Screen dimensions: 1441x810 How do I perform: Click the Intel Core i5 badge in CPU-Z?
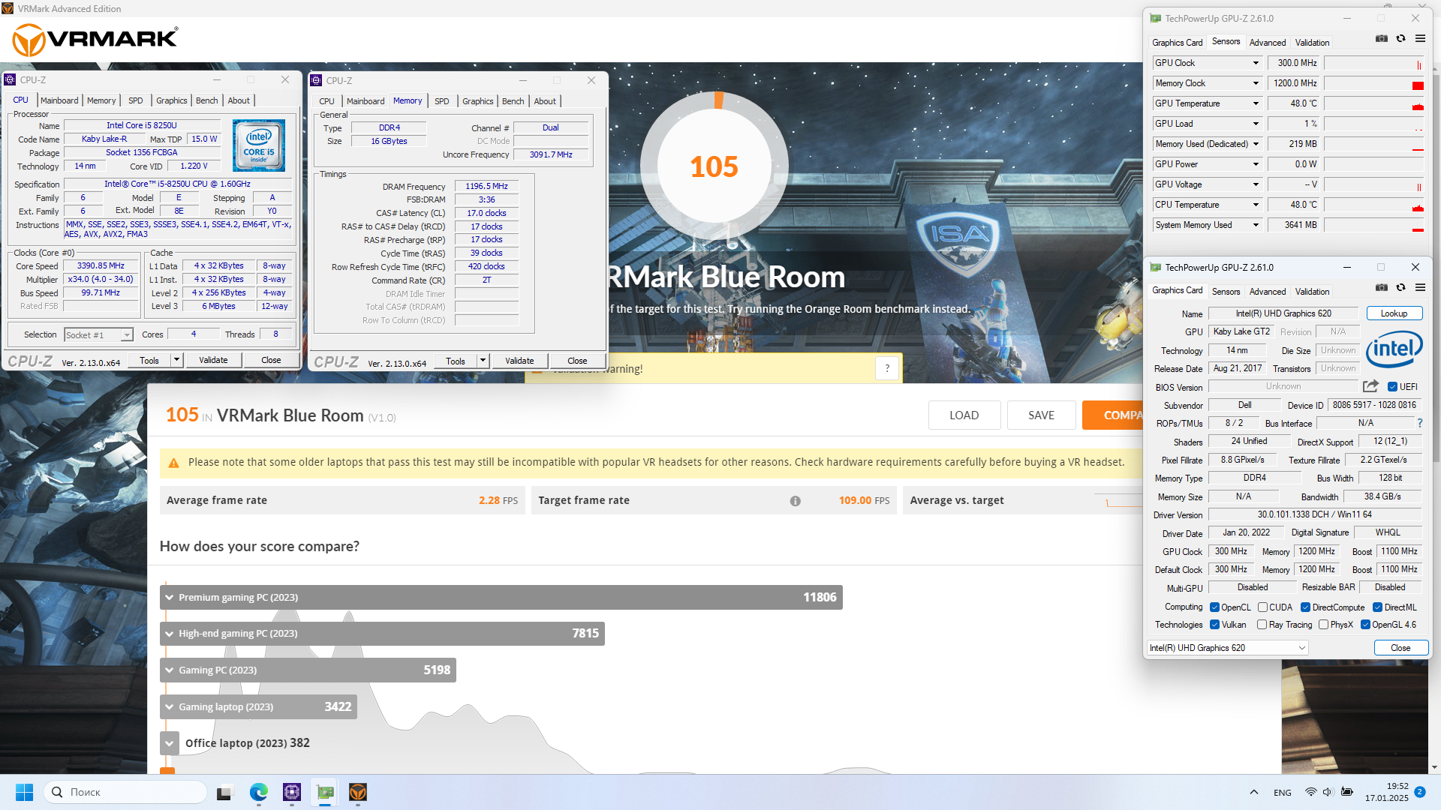259,146
